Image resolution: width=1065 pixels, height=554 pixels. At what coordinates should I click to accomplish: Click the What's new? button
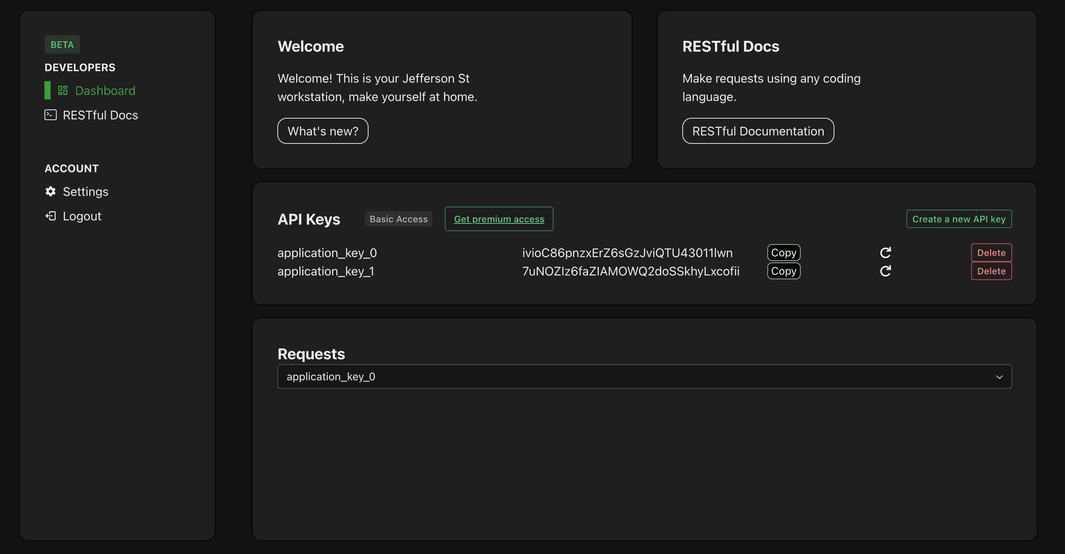323,131
